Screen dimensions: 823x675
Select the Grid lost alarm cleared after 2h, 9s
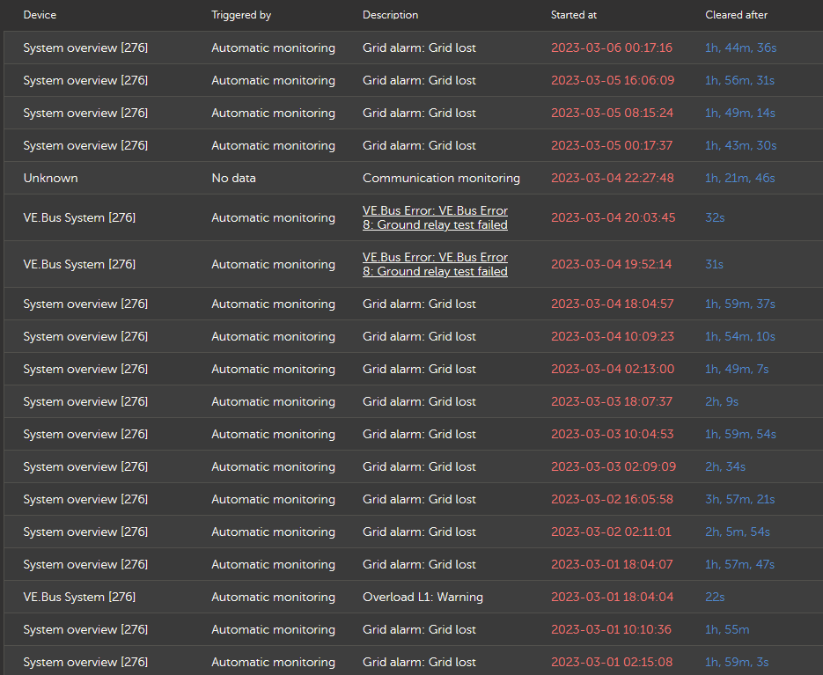point(413,401)
